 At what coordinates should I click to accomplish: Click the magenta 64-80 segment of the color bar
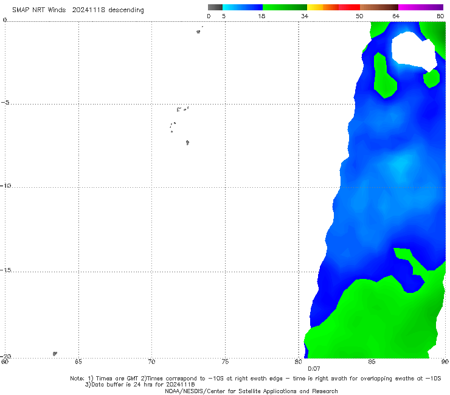(421, 7)
